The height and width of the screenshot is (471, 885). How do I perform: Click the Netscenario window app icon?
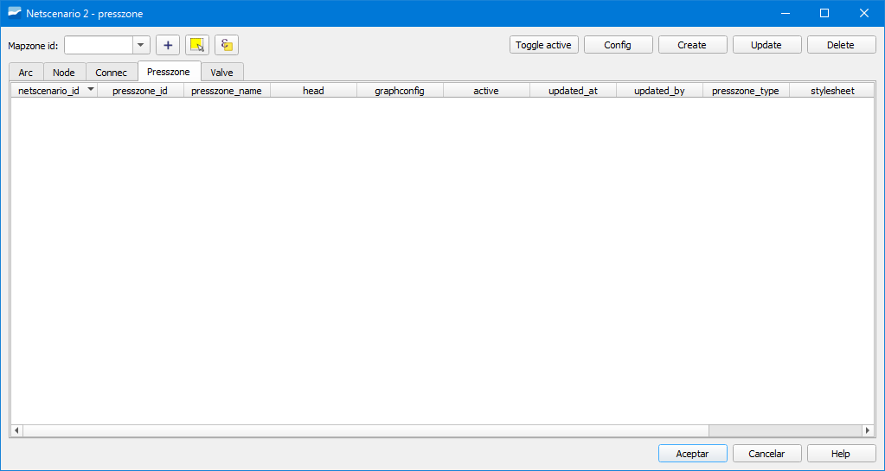pos(14,14)
